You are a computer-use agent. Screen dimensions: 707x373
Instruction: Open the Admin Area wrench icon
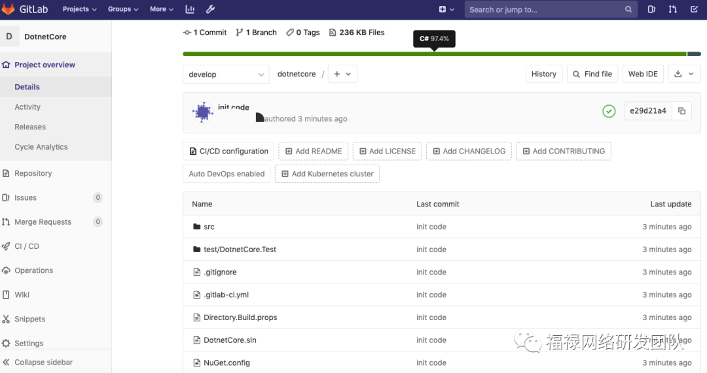[210, 9]
